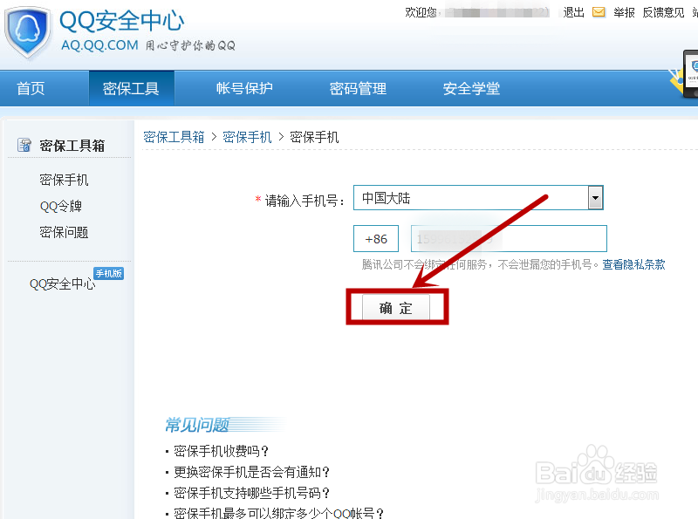Select QQ令牌 in the sidebar
698x519 pixels.
click(x=61, y=206)
